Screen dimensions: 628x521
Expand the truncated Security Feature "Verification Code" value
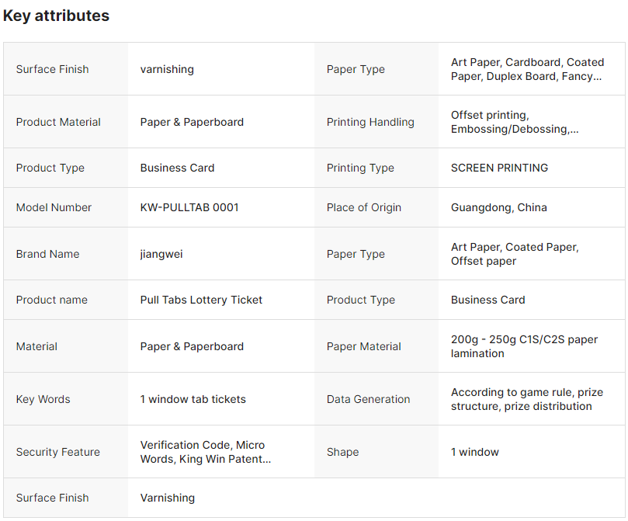206,452
